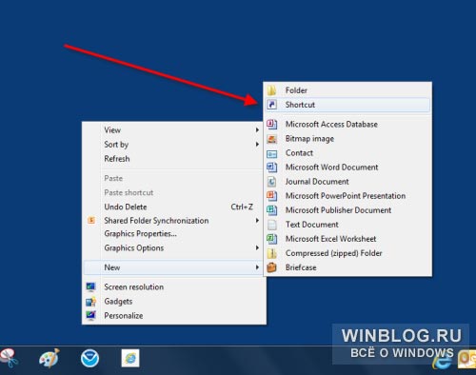Choose Compressed (zipped) Folder label
The image size is (476, 375).
[x=333, y=253]
